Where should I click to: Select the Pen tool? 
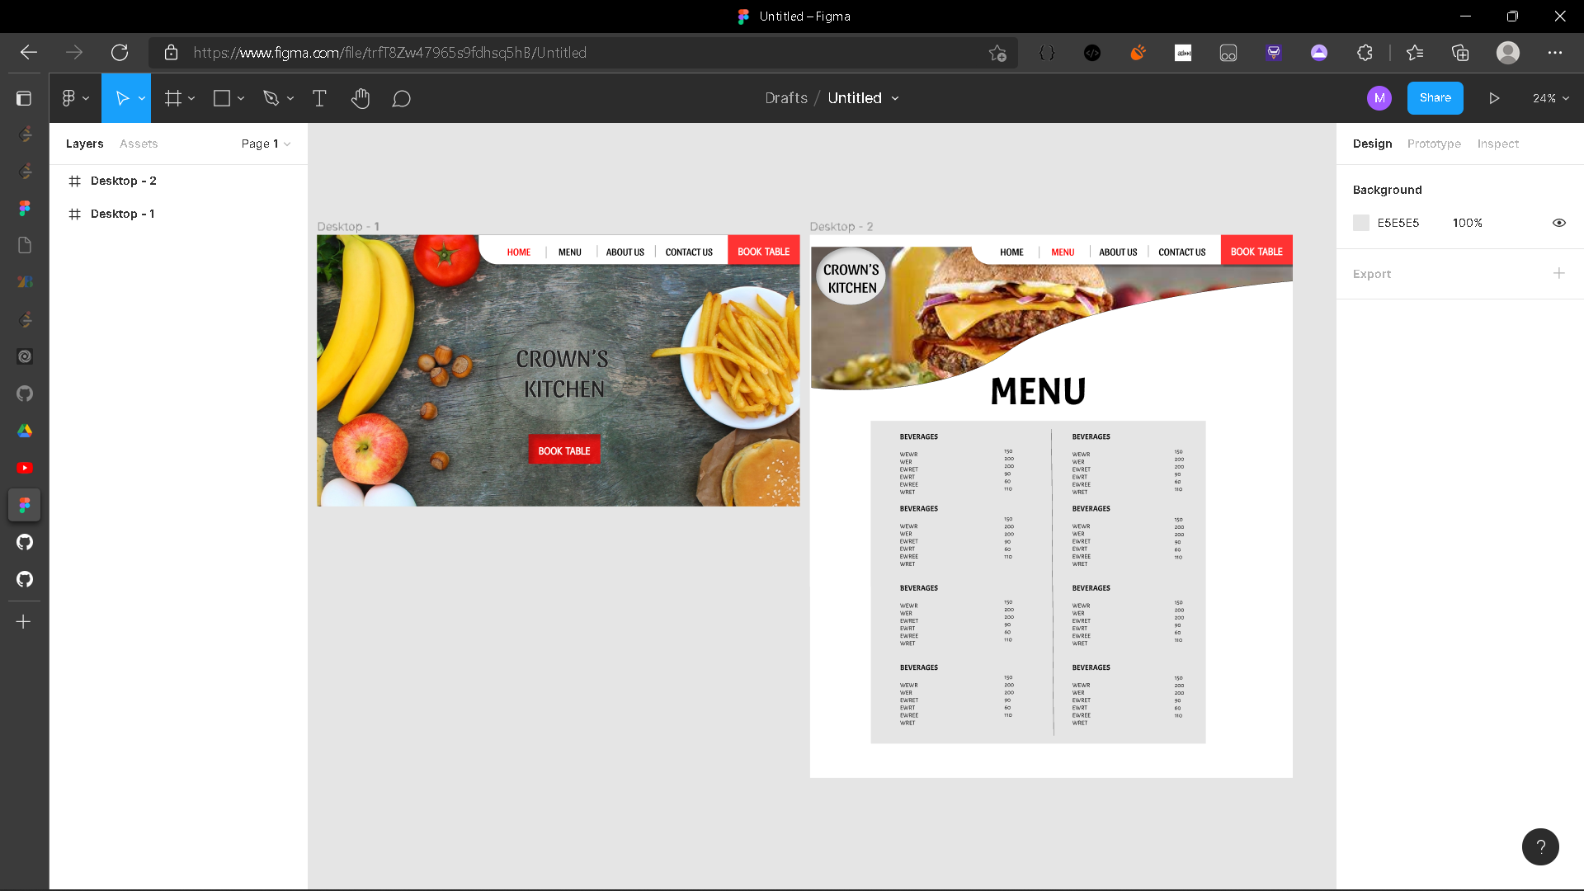(272, 98)
